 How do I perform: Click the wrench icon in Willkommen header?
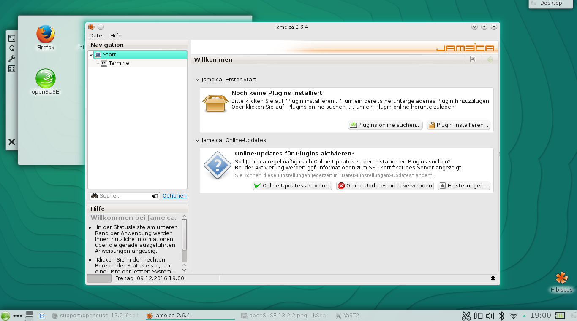tap(473, 60)
